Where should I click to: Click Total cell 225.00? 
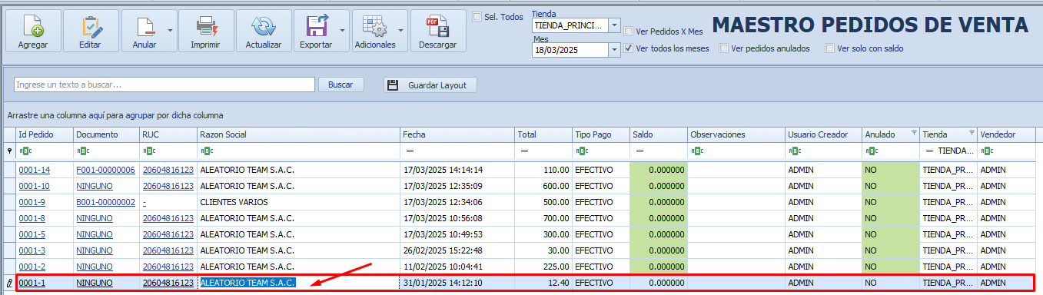(x=543, y=267)
